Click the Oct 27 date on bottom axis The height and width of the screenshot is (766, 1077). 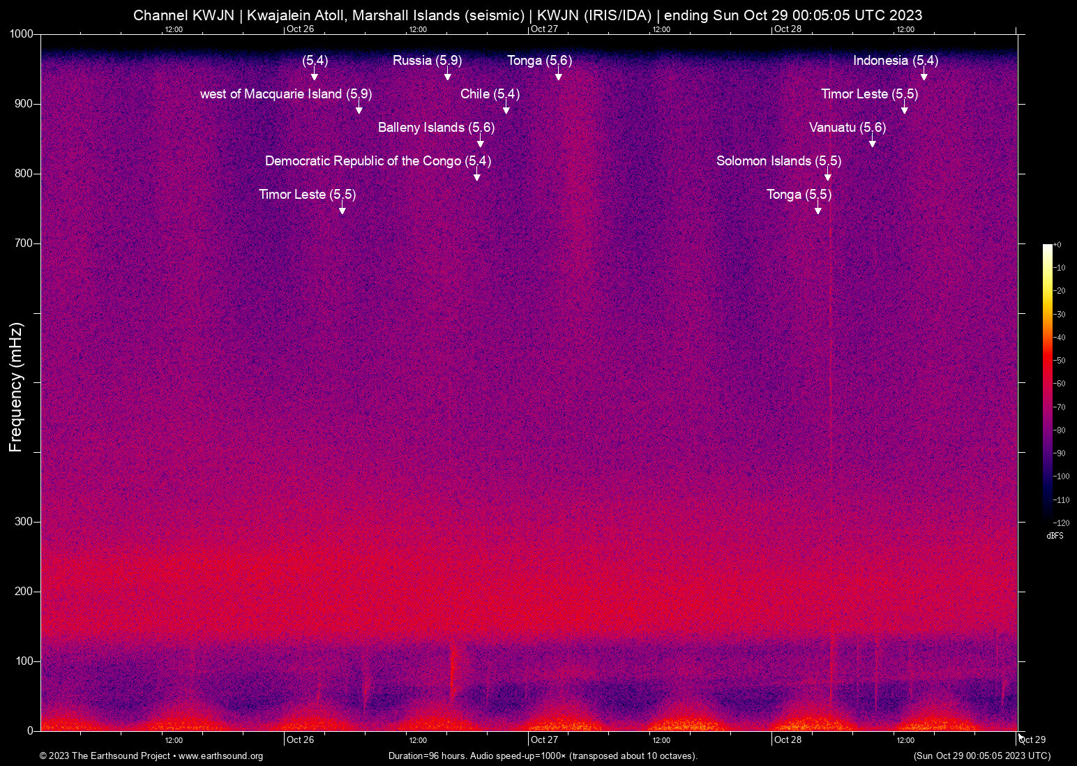click(544, 739)
